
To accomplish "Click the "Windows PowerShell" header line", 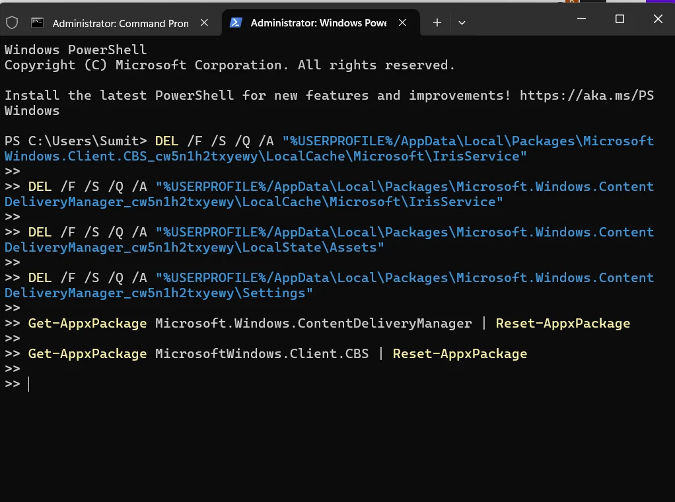I will [75, 50].
